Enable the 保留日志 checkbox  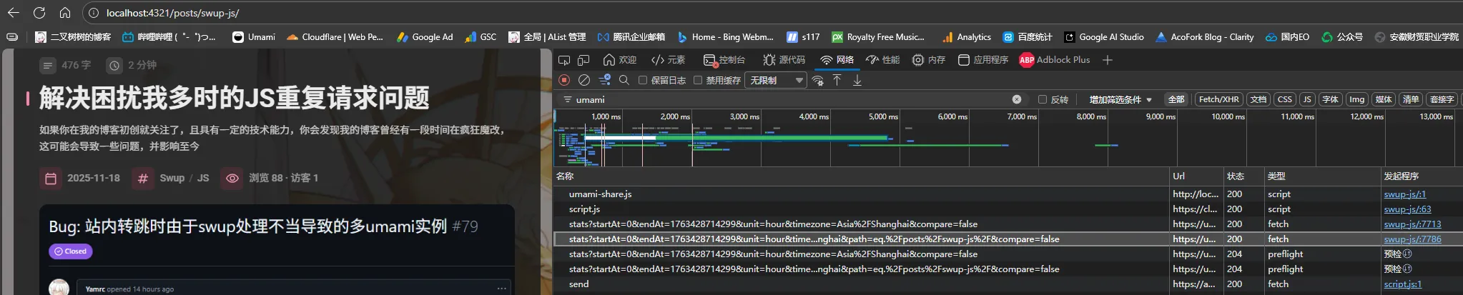(x=643, y=80)
